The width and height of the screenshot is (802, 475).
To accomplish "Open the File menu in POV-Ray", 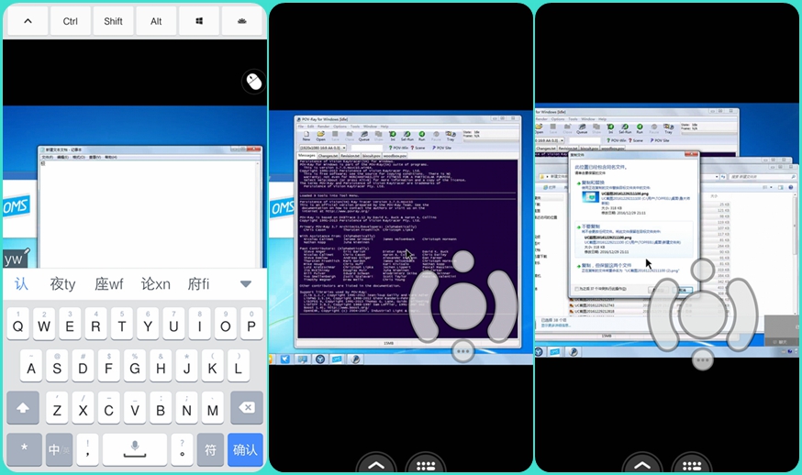I will [x=301, y=127].
